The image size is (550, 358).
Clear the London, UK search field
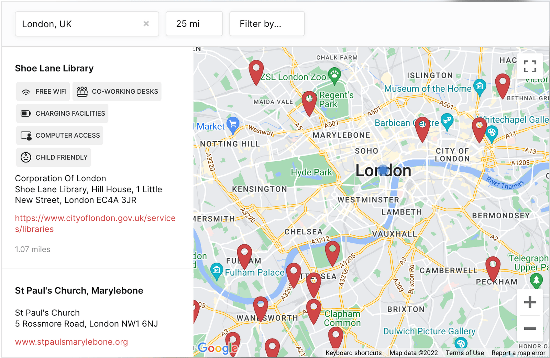146,24
